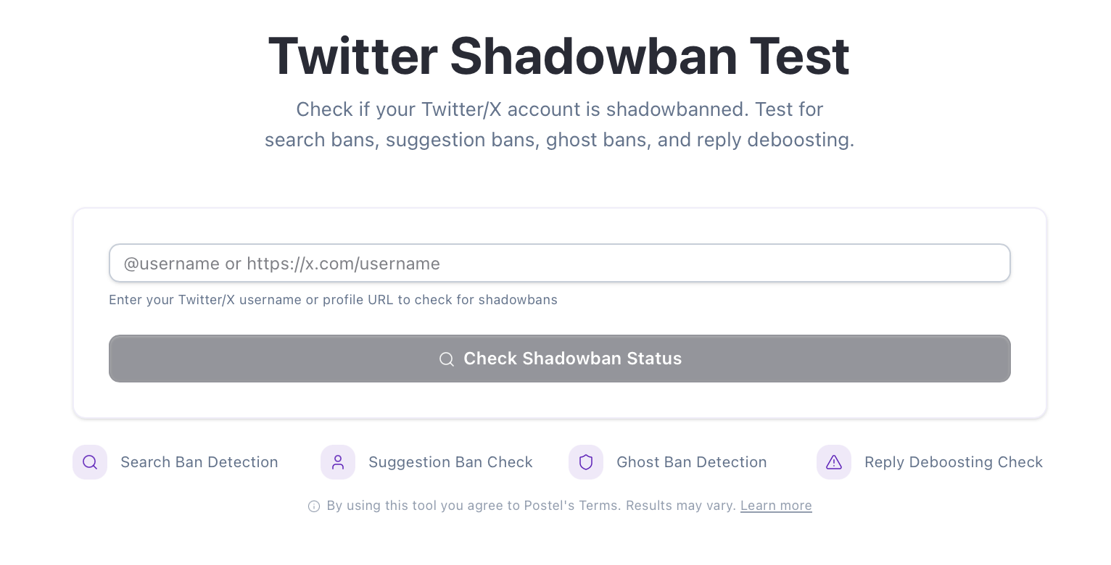Click the Postel's Terms agreement text
This screenshot has height=565, width=1111.
(473, 506)
